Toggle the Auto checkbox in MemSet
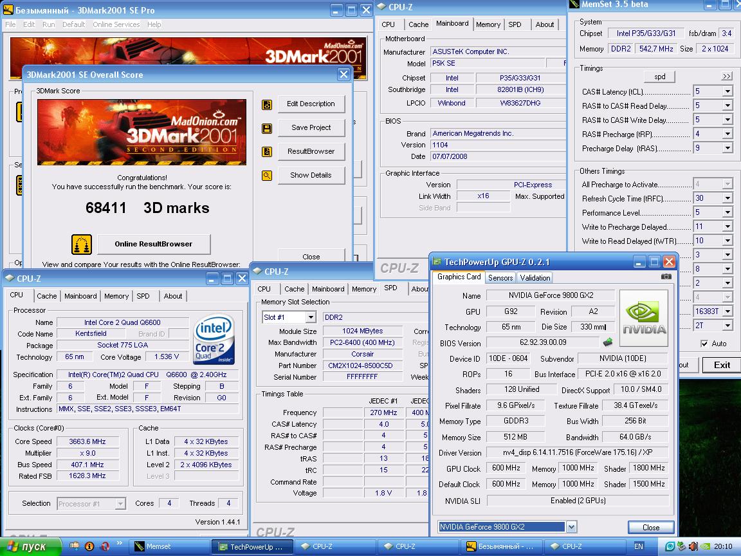This screenshot has height=556, width=741. click(704, 344)
